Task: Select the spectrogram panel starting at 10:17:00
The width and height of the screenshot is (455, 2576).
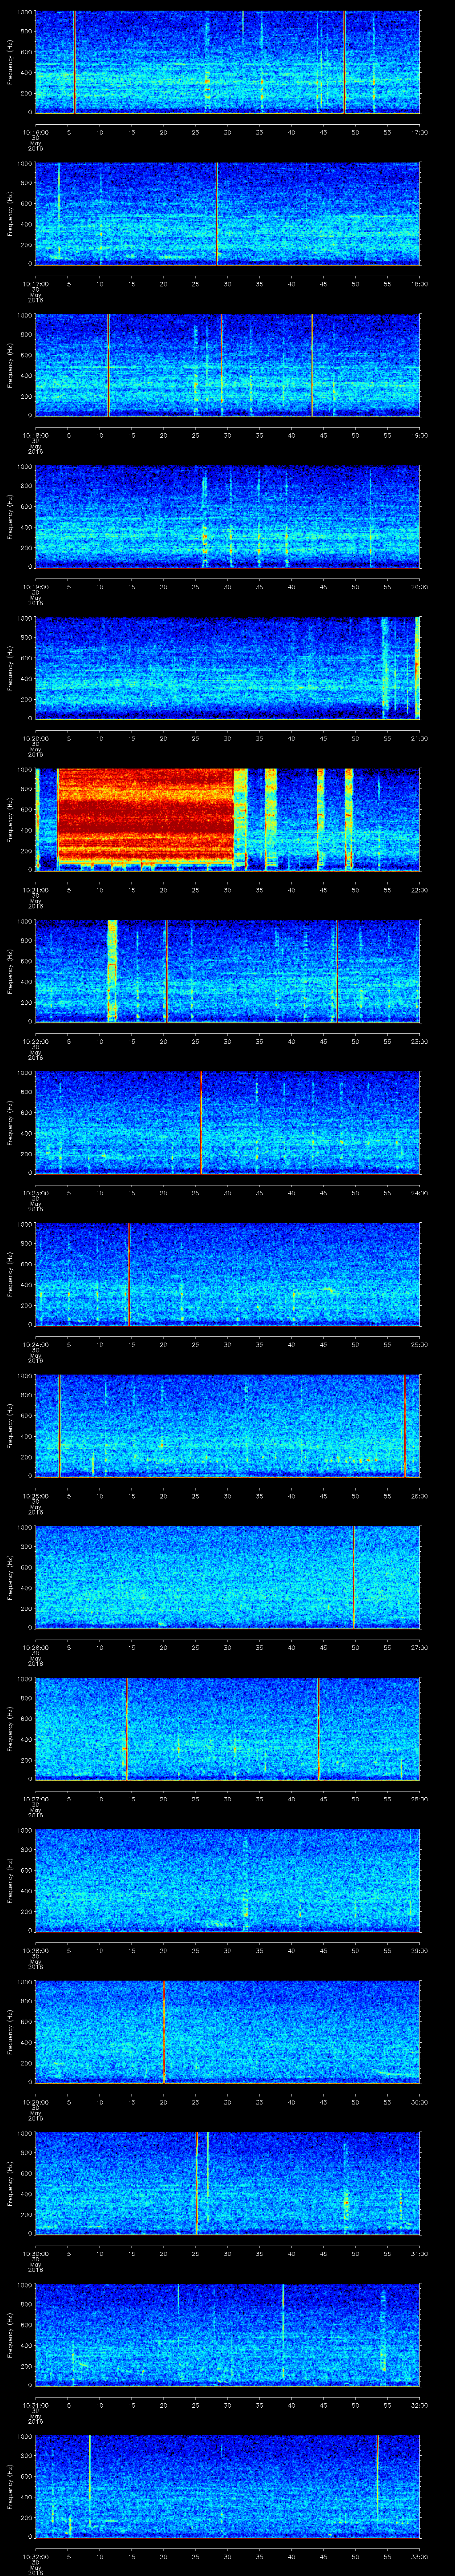Action: click(227, 213)
